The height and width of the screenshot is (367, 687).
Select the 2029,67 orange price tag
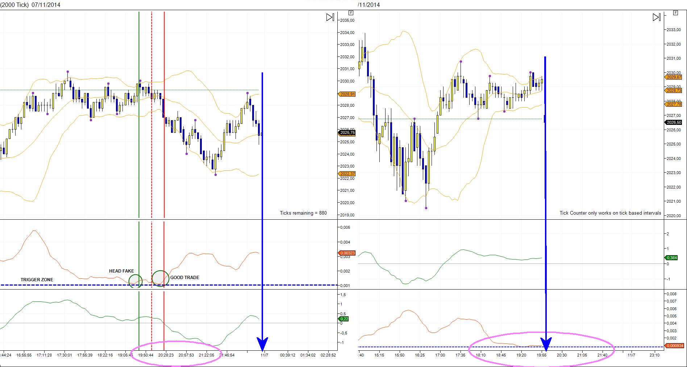click(674, 77)
